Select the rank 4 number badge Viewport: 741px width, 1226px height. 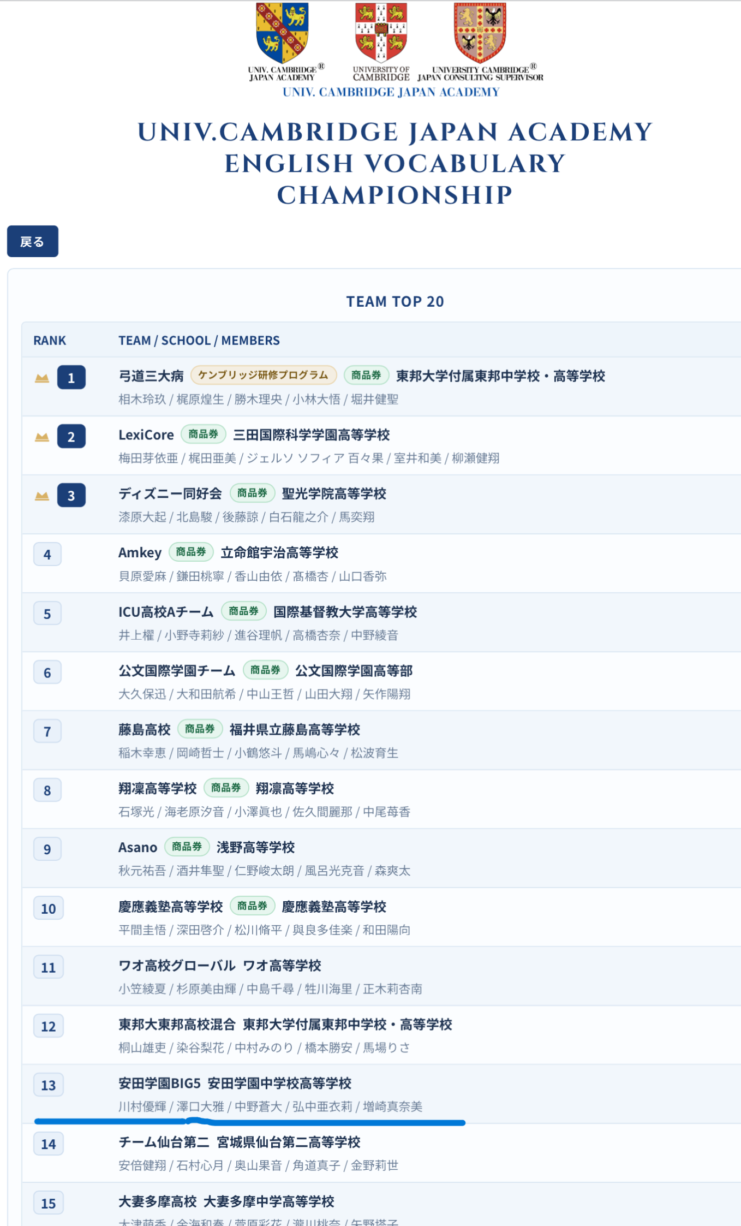coord(47,555)
